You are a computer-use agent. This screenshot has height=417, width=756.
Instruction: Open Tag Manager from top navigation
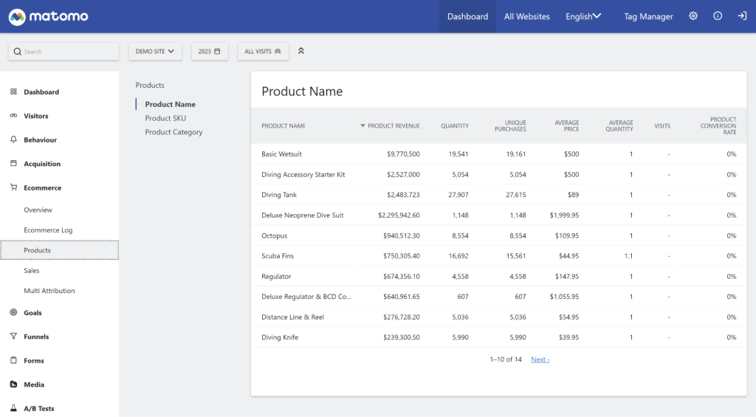648,16
